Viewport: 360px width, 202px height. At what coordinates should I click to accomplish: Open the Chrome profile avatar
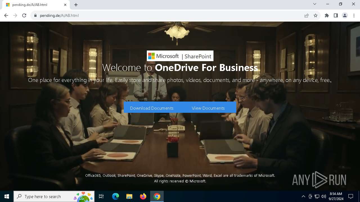coord(345,15)
